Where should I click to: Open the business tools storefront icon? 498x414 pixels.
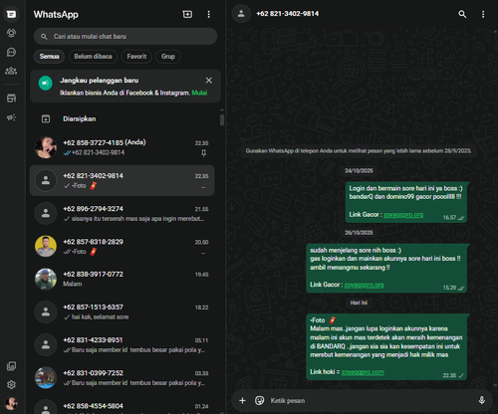tap(11, 99)
